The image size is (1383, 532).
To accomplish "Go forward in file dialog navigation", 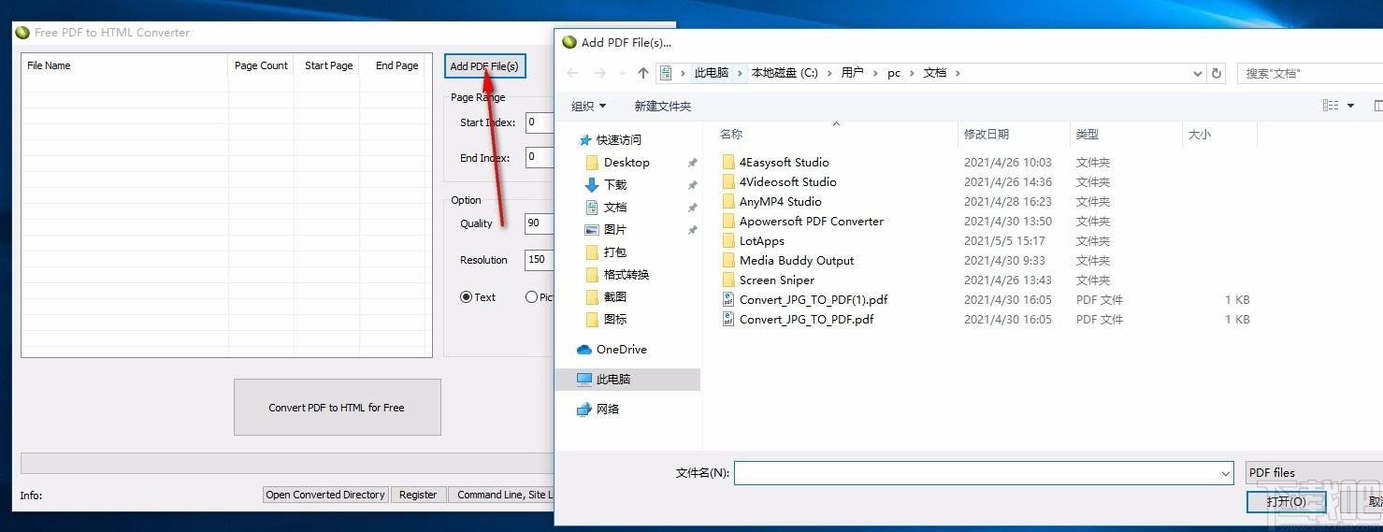I will coord(599,73).
